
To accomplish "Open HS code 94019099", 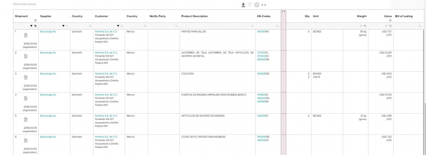I will (x=263, y=32).
